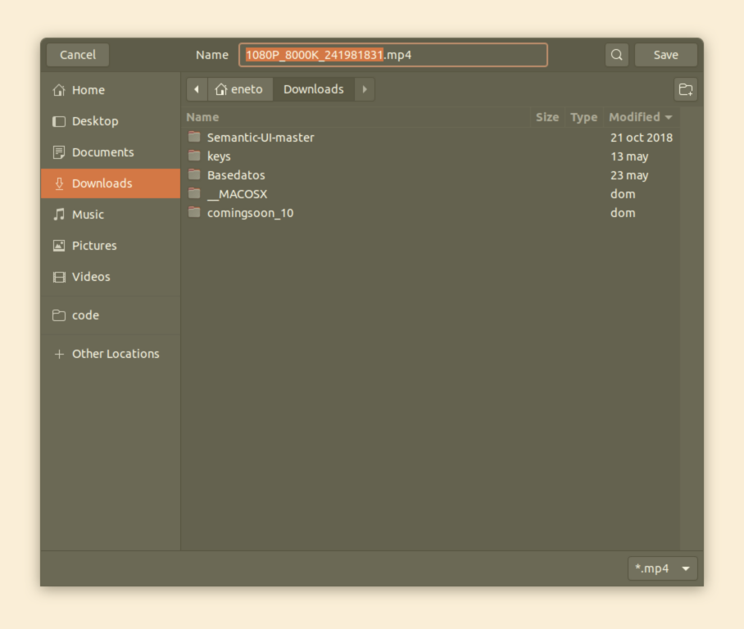Click the __MACOSX folder icon

(x=194, y=193)
